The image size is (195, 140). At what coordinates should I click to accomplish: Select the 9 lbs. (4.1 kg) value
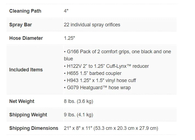tap(78, 115)
